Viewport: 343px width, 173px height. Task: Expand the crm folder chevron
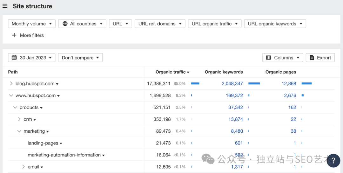coord(19,119)
